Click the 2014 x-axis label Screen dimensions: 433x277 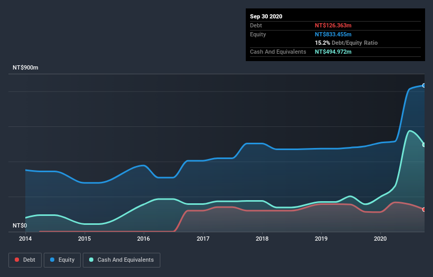(25, 239)
